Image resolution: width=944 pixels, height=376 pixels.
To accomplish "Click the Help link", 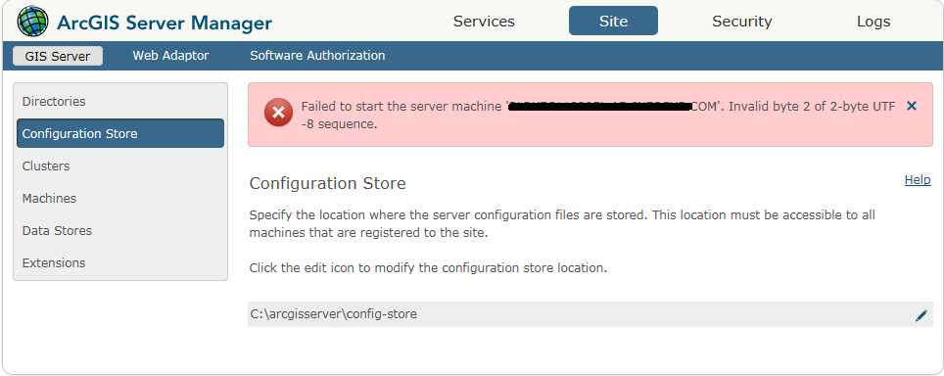I will (x=918, y=180).
